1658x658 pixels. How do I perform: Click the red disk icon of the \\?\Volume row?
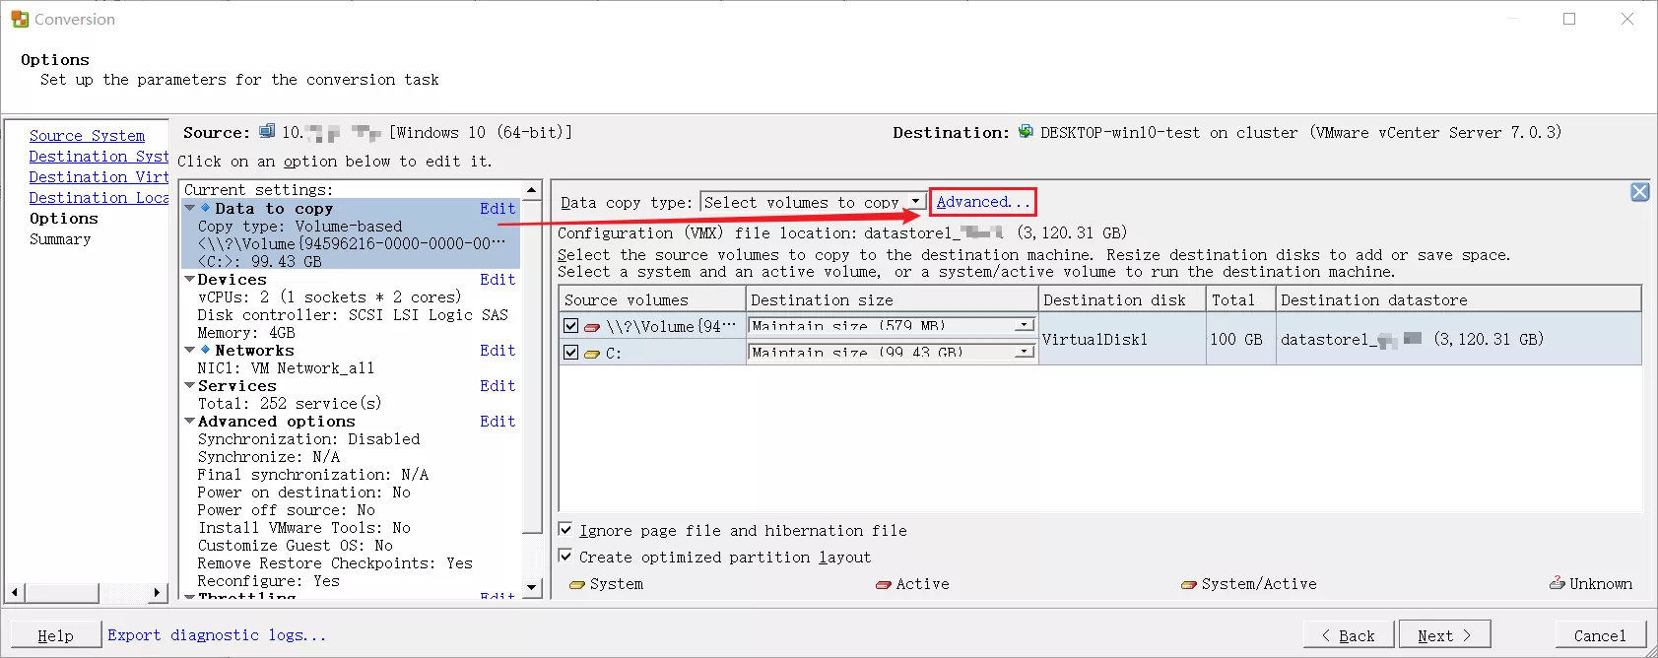pyautogui.click(x=592, y=327)
